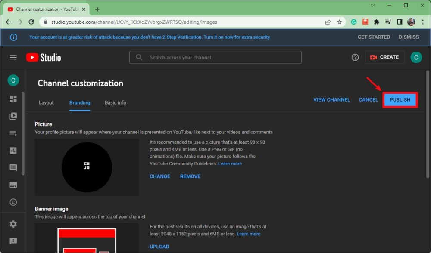Open the Subtitles icon in sidebar
This screenshot has width=431, height=253.
pyautogui.click(x=13, y=185)
